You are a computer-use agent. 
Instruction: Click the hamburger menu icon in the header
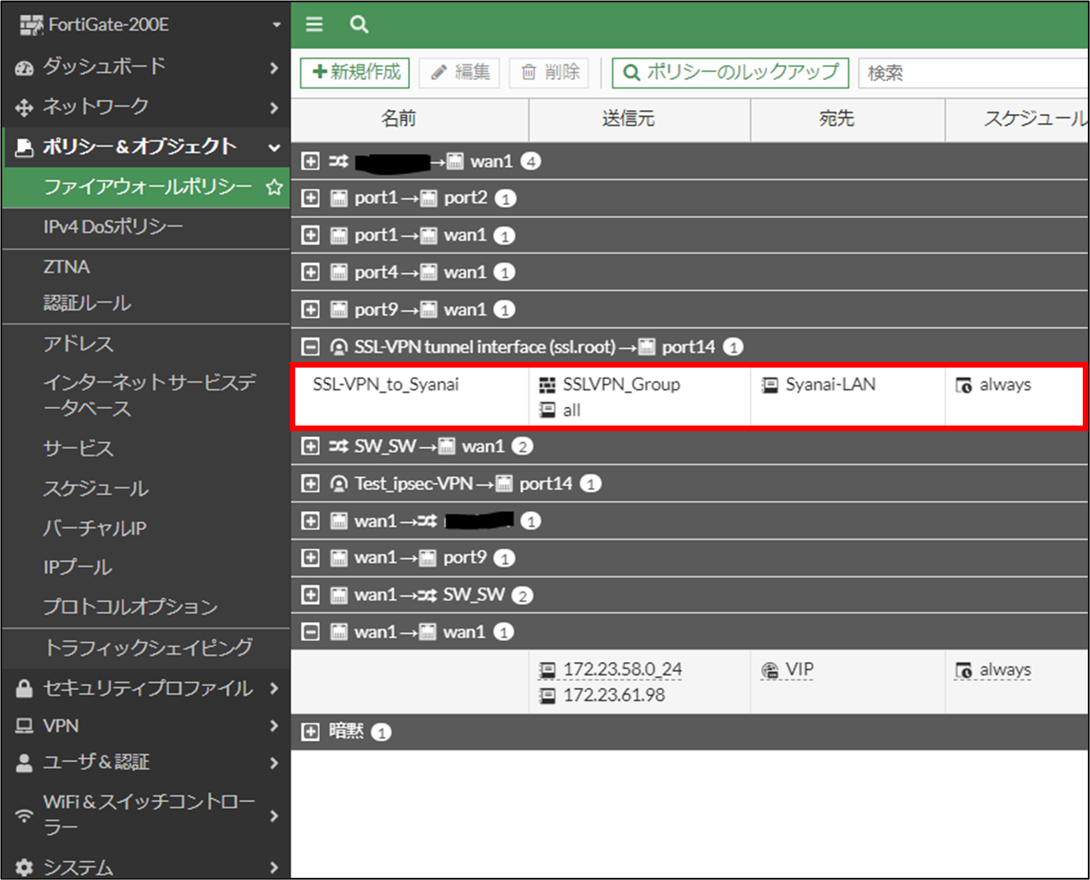tap(314, 24)
